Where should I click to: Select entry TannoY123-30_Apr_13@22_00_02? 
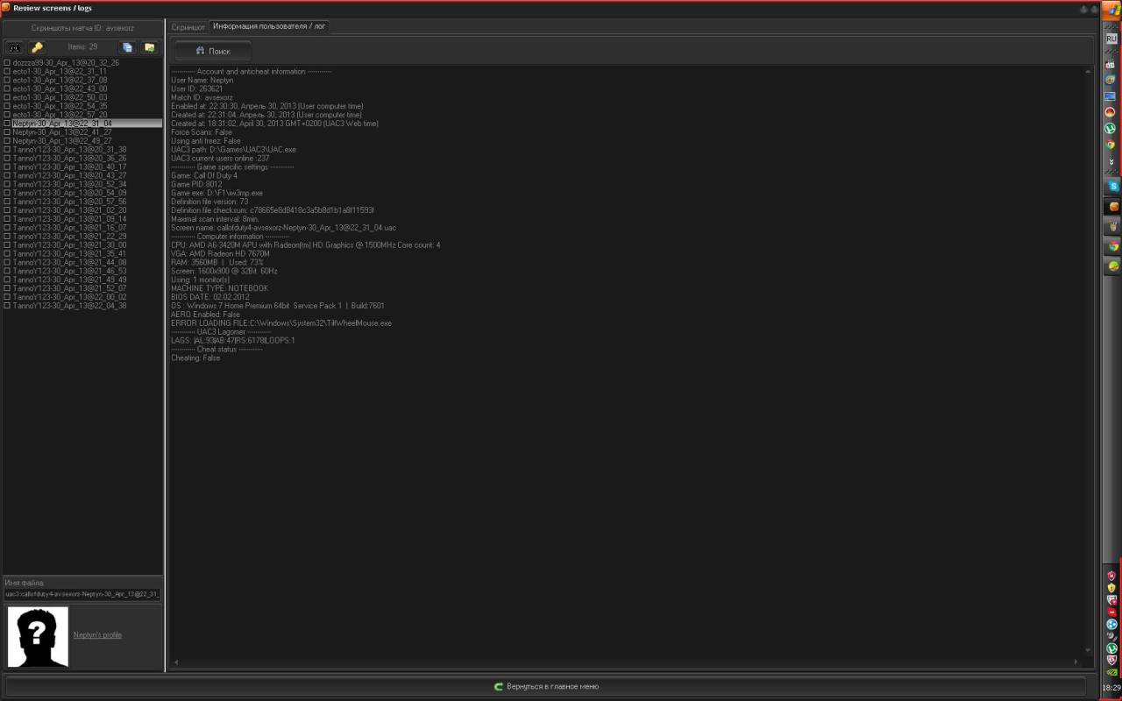(69, 297)
